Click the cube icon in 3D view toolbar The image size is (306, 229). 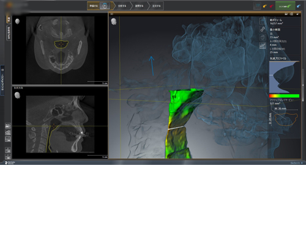(263, 37)
